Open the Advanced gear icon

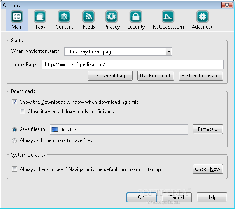[x=202, y=17]
